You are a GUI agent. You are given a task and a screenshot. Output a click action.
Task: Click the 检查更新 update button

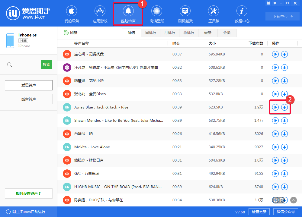259,212
